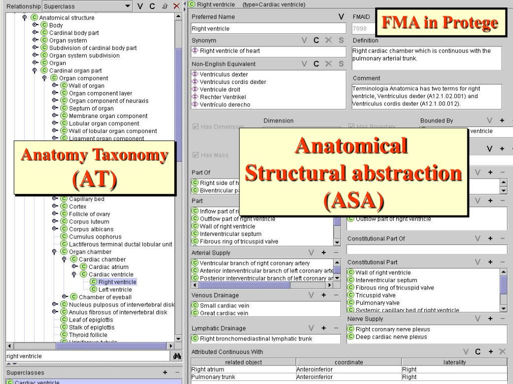This screenshot has width=513, height=384.
Task: Click the C icon in Synonym header
Action: pyautogui.click(x=317, y=40)
